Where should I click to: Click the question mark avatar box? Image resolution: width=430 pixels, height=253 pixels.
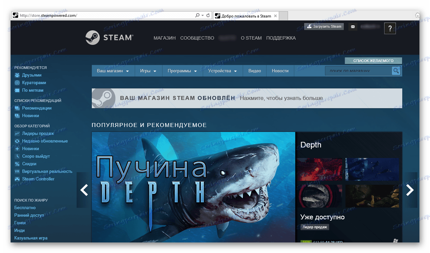[390, 28]
